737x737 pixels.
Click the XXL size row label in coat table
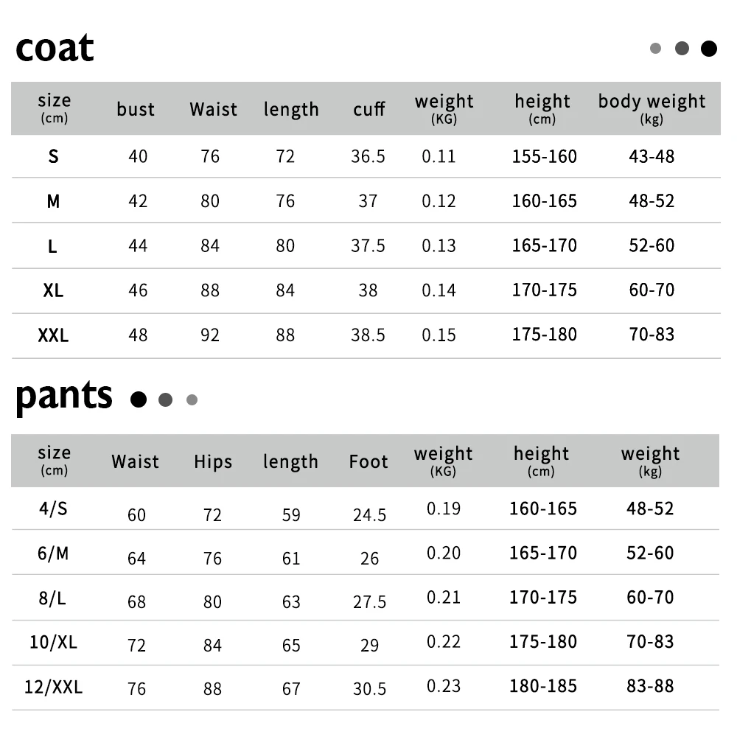(x=53, y=335)
